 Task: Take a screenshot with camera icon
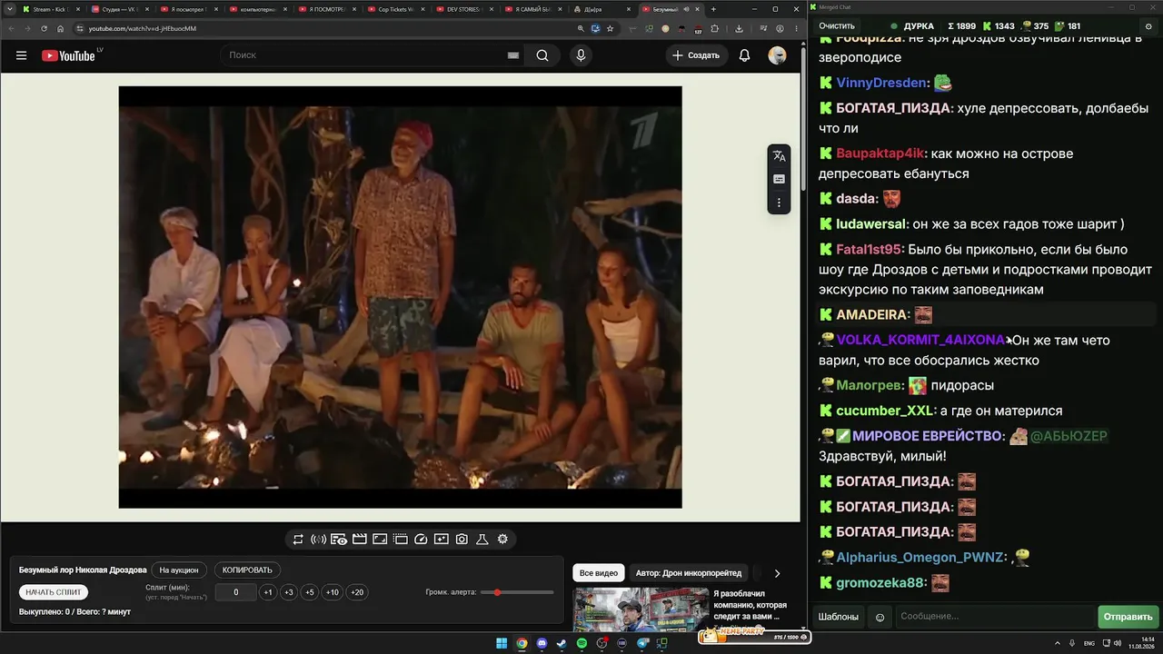click(x=462, y=540)
